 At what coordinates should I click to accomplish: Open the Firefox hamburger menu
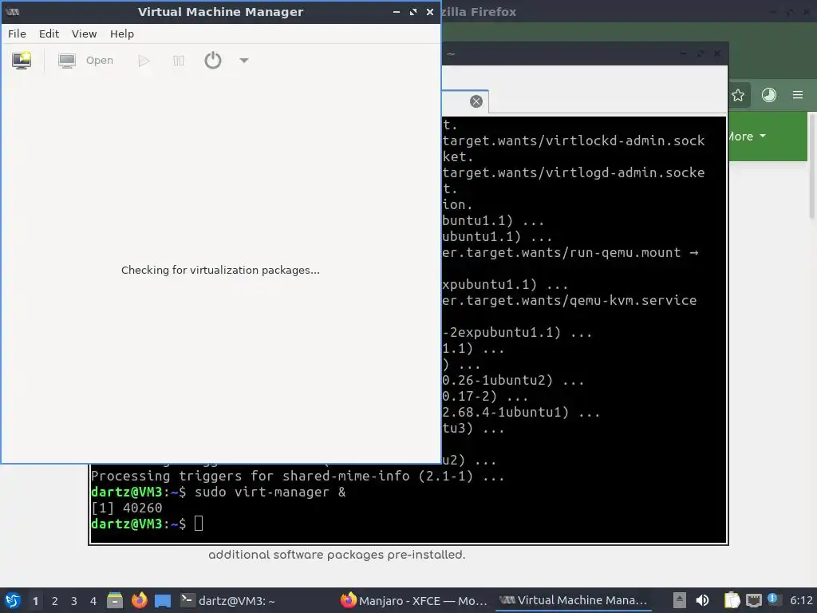pyautogui.click(x=798, y=95)
